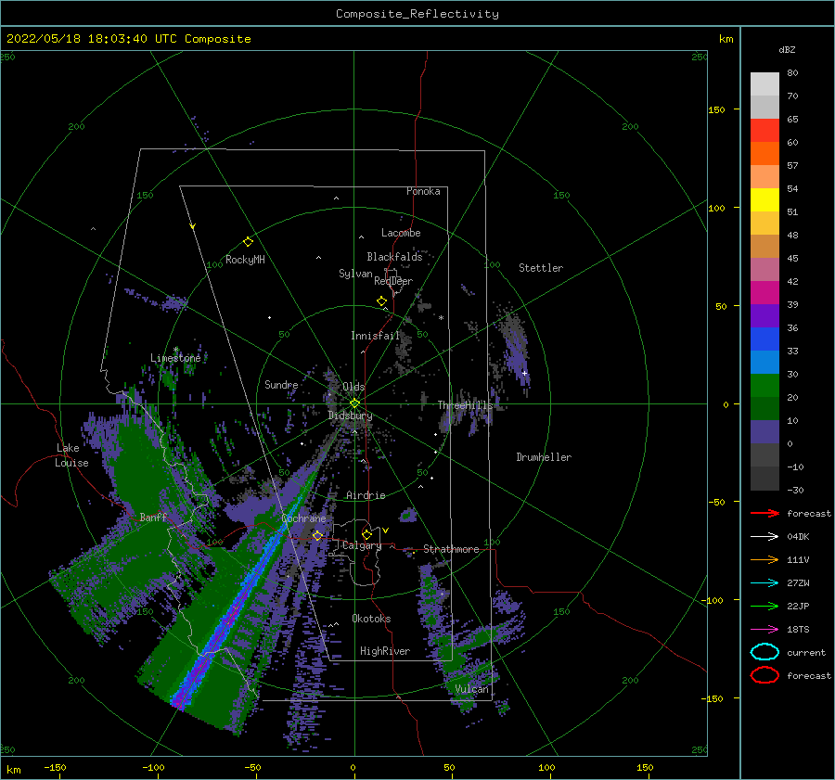
Task: Click the yellow 51-54 dBZ swatch
Action: (764, 200)
